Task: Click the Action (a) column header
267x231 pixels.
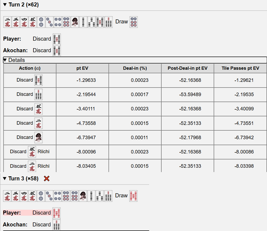Action: [30, 68]
